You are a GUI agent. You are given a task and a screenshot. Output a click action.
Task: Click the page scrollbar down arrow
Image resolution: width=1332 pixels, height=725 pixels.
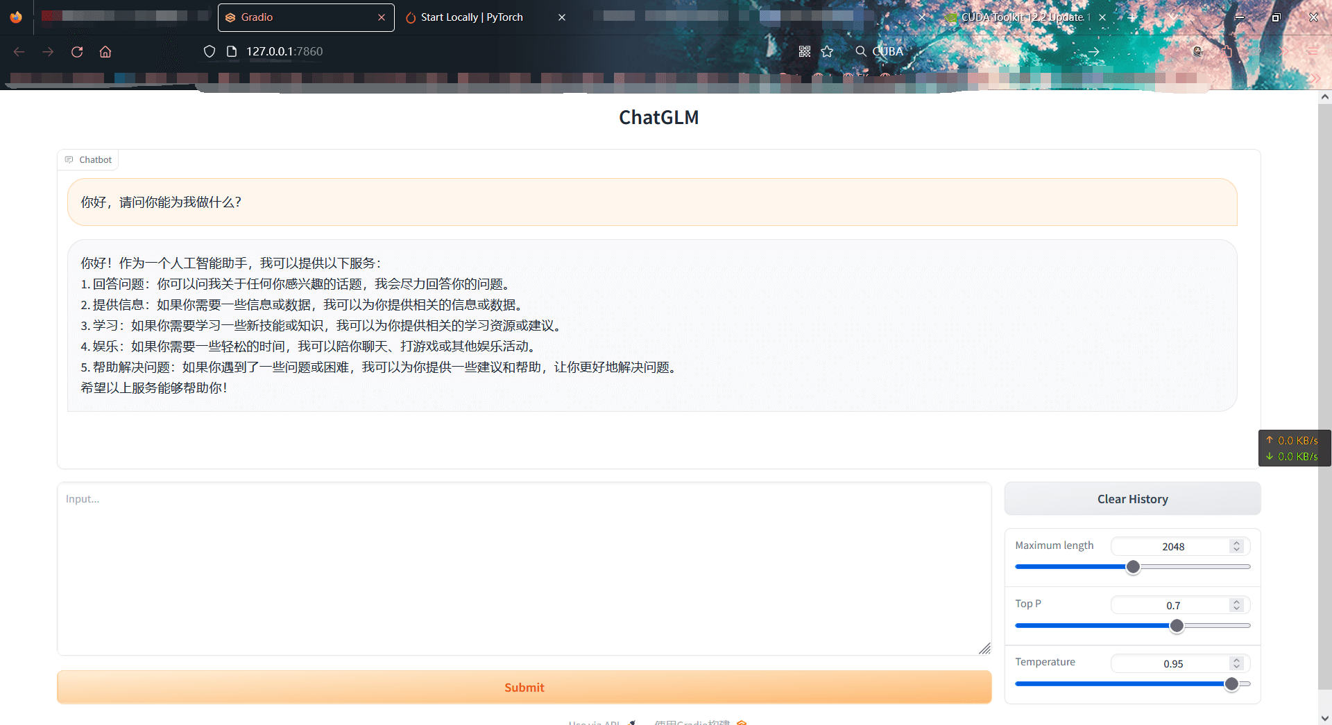point(1325,719)
